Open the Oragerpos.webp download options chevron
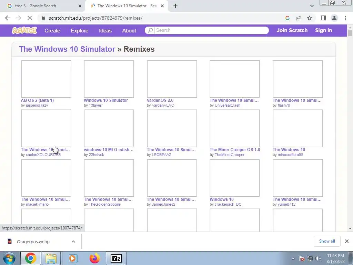This screenshot has height=265, width=353. click(73, 242)
